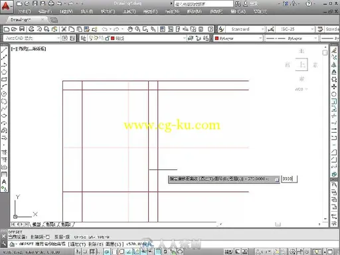Click the red color swatch in color control

click(x=216, y=39)
